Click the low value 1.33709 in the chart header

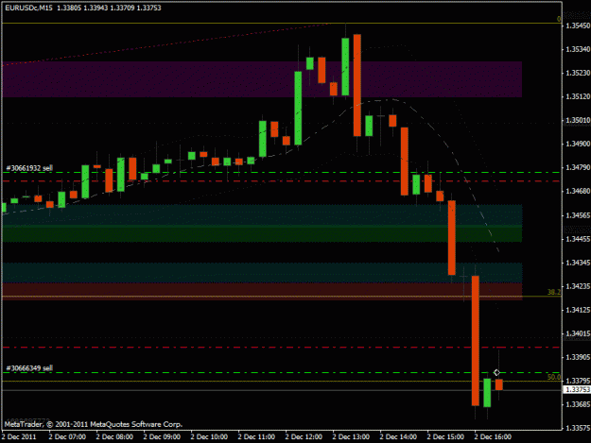(122, 8)
